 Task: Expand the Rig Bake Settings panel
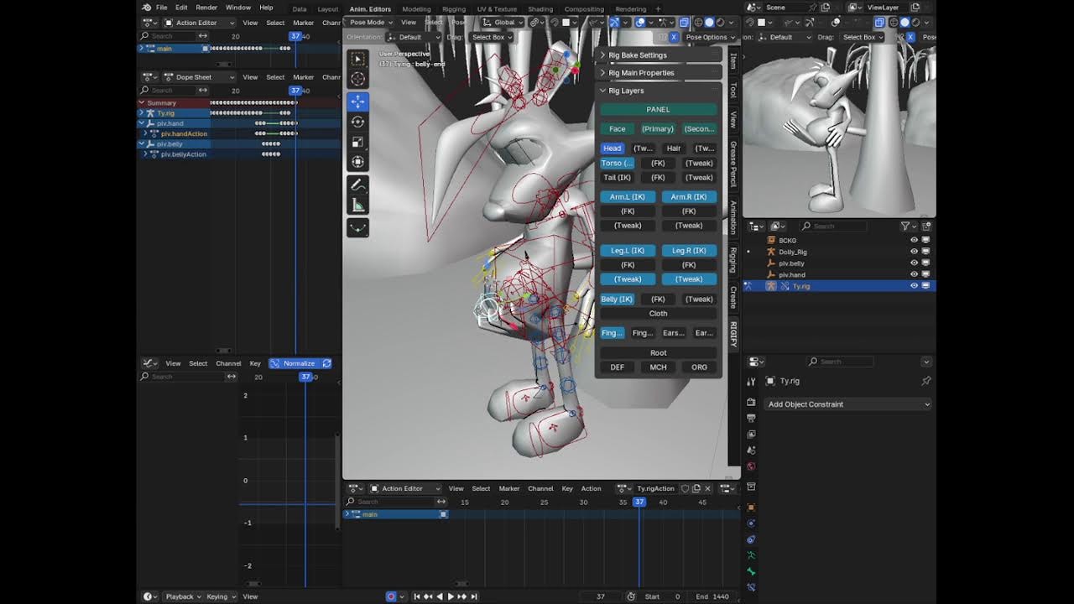point(638,55)
